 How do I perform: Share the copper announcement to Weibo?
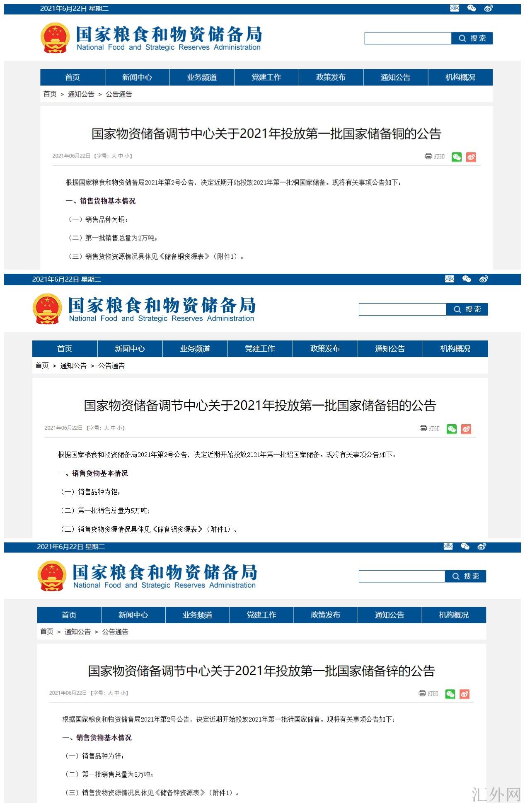pos(471,157)
